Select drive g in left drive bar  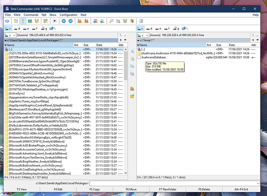(x=44, y=29)
